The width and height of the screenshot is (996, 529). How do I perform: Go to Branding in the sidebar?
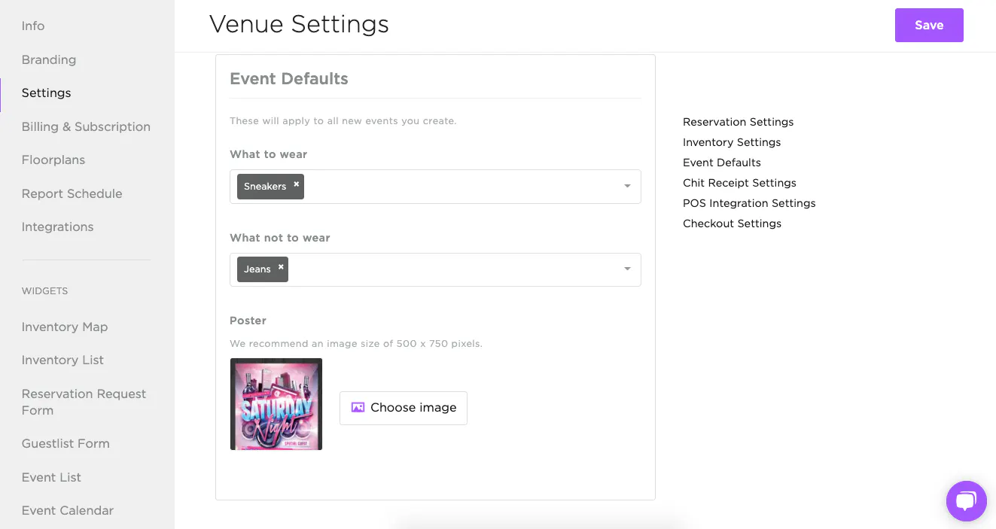pos(49,59)
